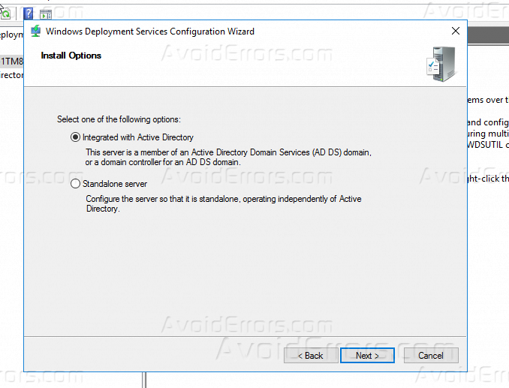Click the Show/Hide Action Pane toolbar icon

pos(46,14)
